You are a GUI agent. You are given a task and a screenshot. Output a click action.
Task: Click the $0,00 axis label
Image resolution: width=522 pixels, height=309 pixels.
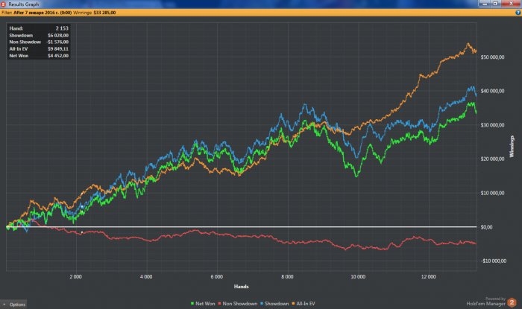pyautogui.click(x=486, y=227)
